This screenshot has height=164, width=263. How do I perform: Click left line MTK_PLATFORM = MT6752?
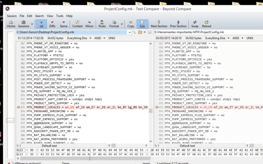45,55
